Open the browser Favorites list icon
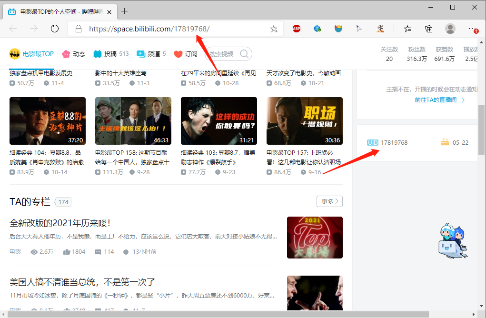Image resolution: width=486 pixels, height=318 pixels. click(407, 29)
